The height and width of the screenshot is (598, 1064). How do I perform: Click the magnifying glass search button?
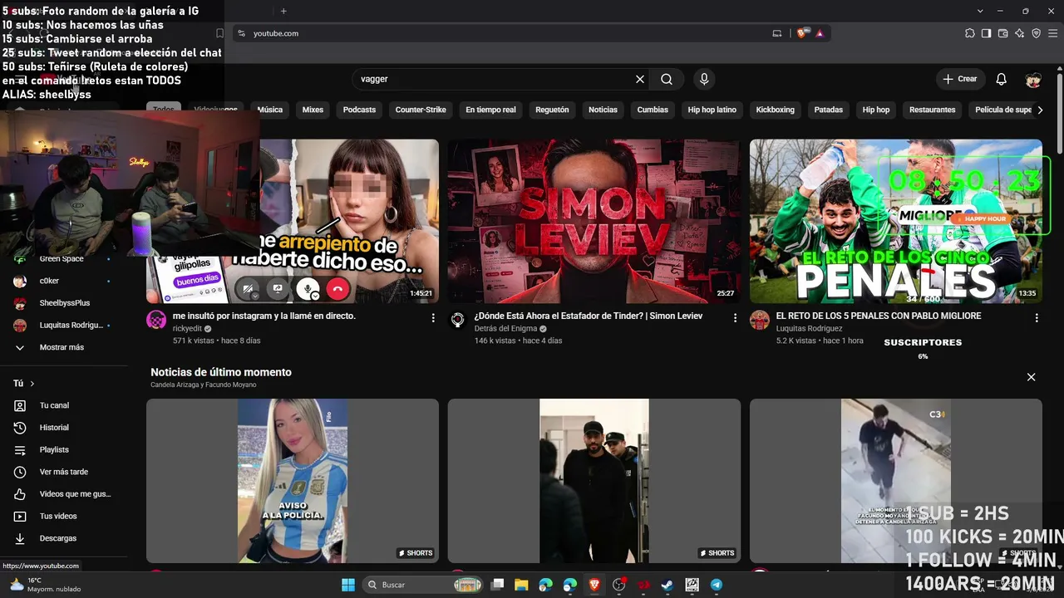(667, 79)
